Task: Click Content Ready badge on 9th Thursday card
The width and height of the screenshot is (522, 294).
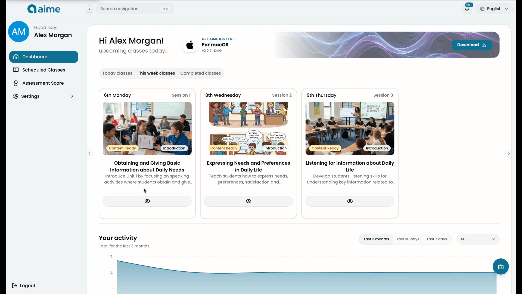Action: (325, 148)
